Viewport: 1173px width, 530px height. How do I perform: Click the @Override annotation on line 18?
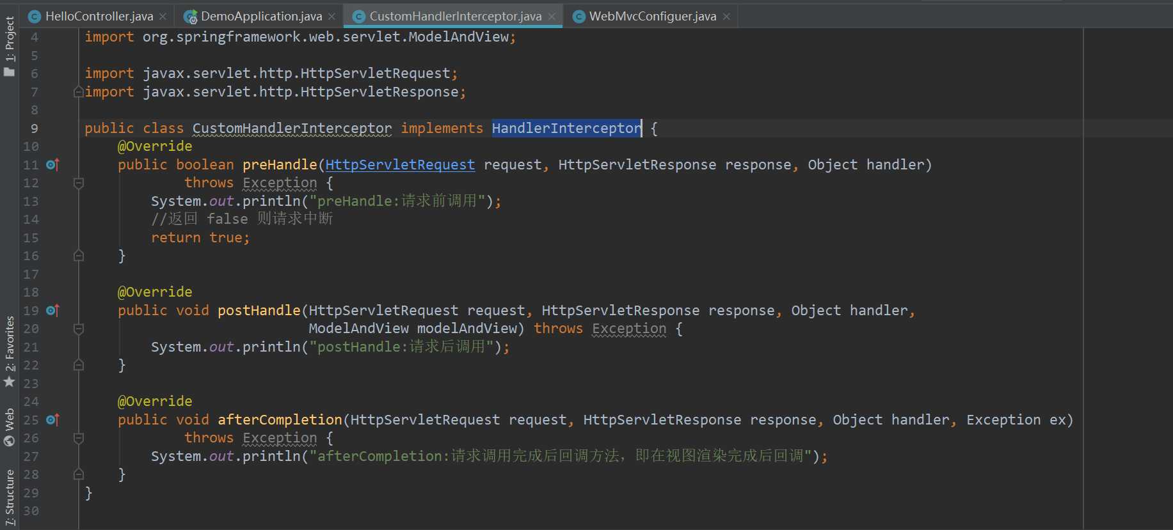[155, 292]
